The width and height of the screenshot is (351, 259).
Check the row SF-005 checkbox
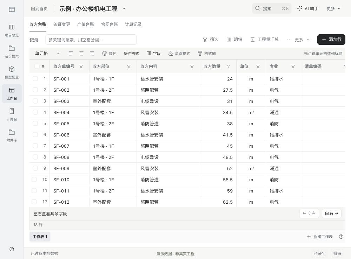point(35,123)
